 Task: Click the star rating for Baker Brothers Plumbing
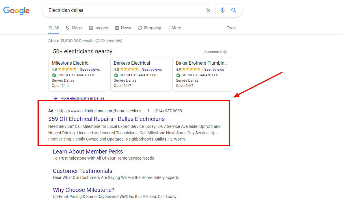(191, 69)
